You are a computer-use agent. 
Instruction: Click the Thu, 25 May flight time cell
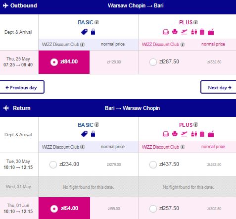coord(18,62)
